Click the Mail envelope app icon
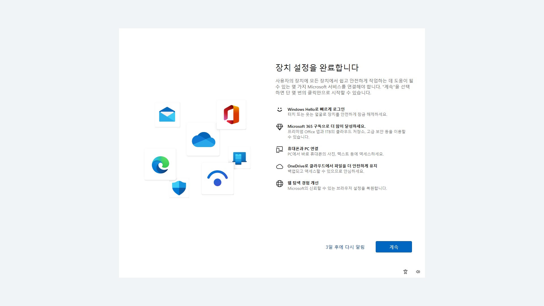The height and width of the screenshot is (306, 544). coord(167,114)
